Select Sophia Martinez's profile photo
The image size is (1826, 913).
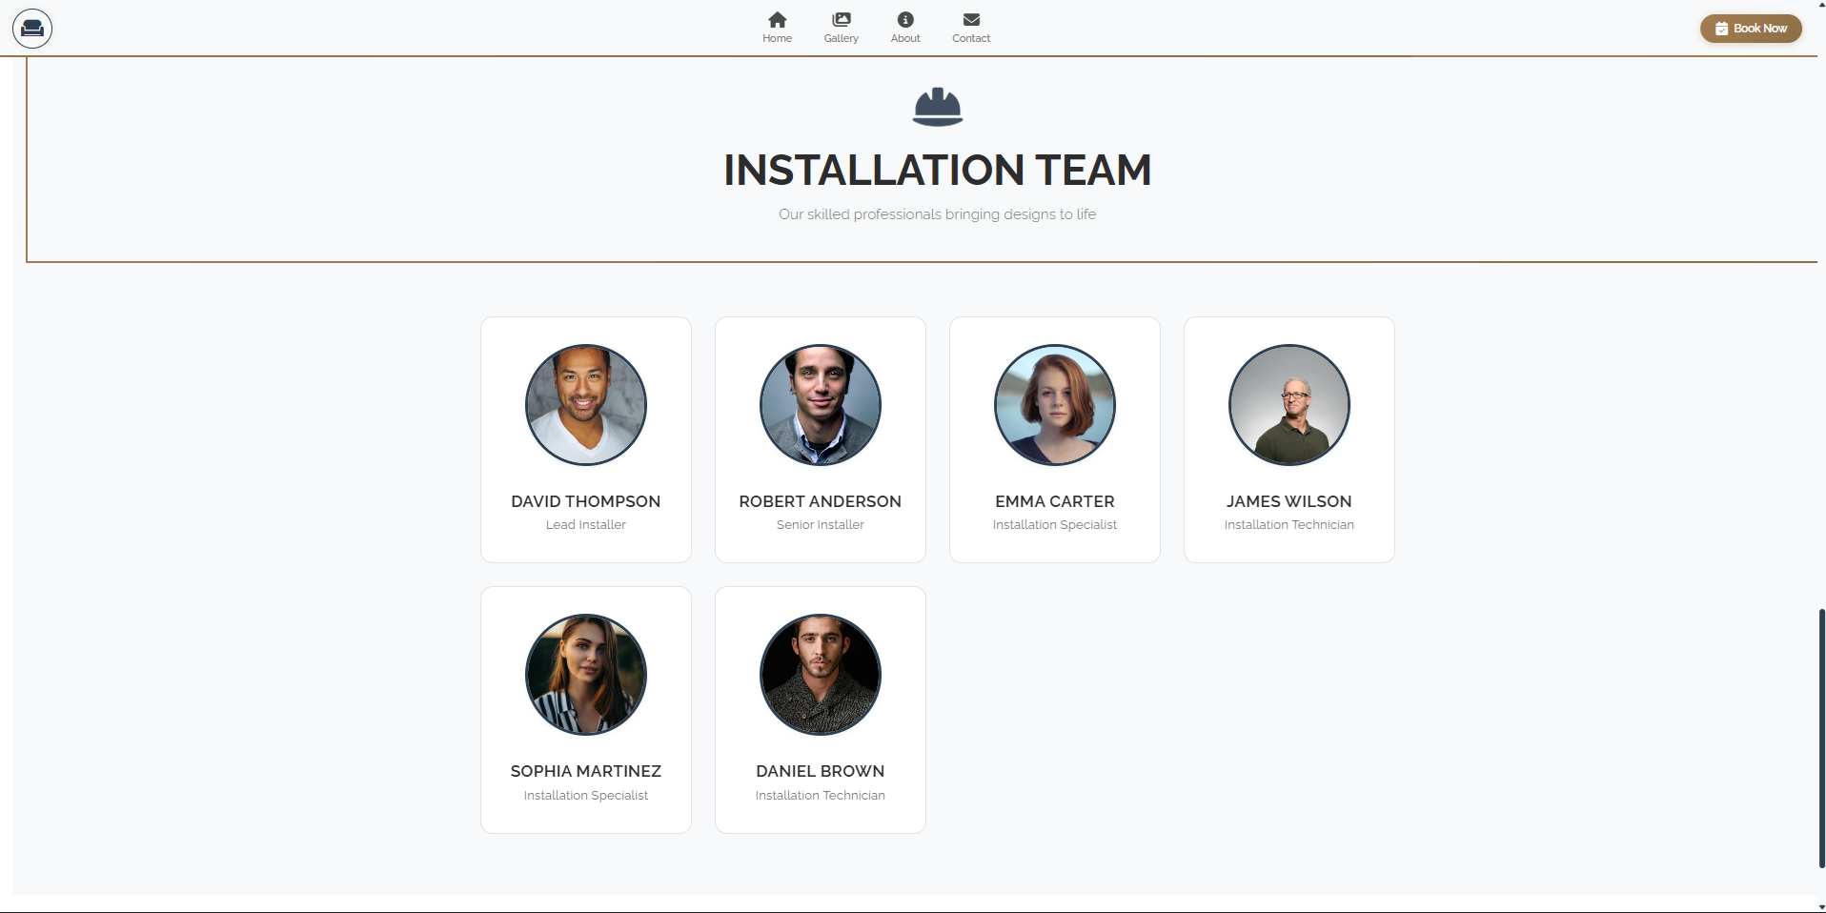click(586, 675)
